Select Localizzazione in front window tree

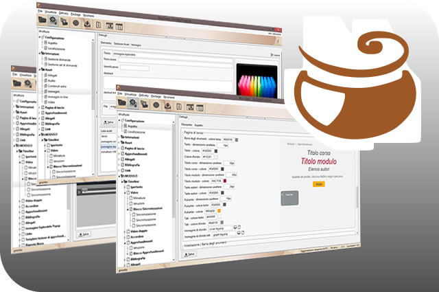[136, 131]
